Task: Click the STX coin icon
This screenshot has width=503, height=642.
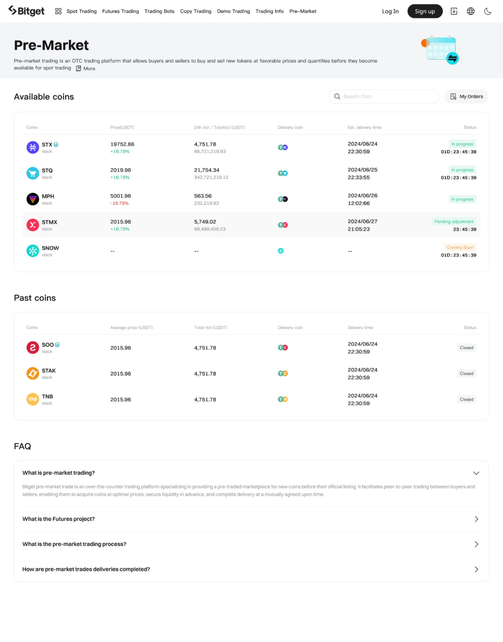Action: [32, 147]
